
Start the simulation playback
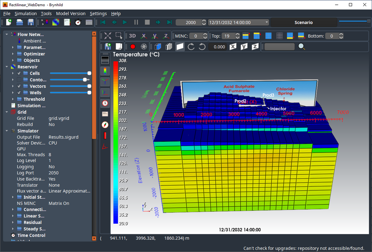[125, 22]
